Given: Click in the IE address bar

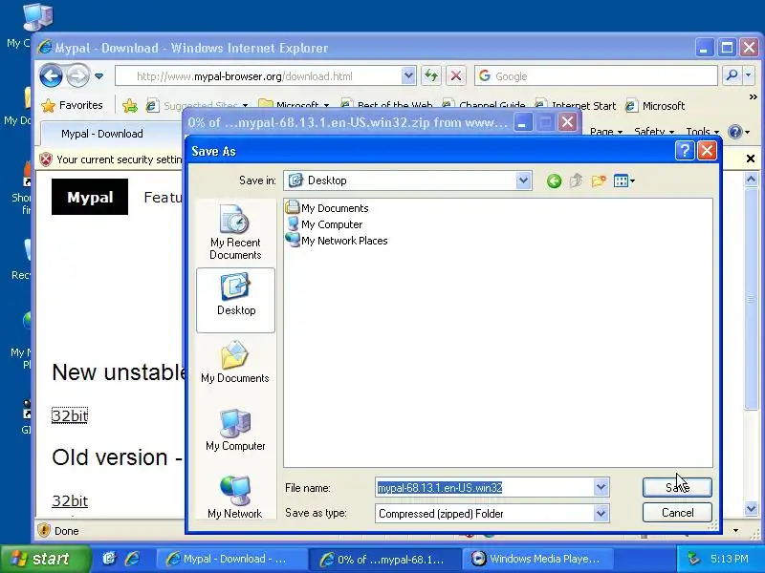Looking at the screenshot, I should click(x=258, y=76).
